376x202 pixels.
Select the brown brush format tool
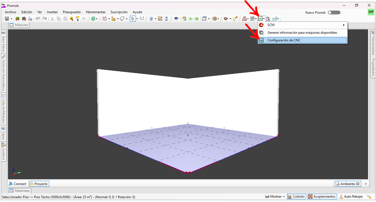coord(71,19)
